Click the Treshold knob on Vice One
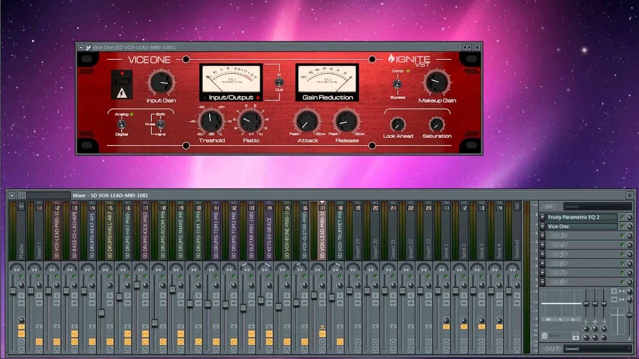The image size is (639, 359). (210, 121)
